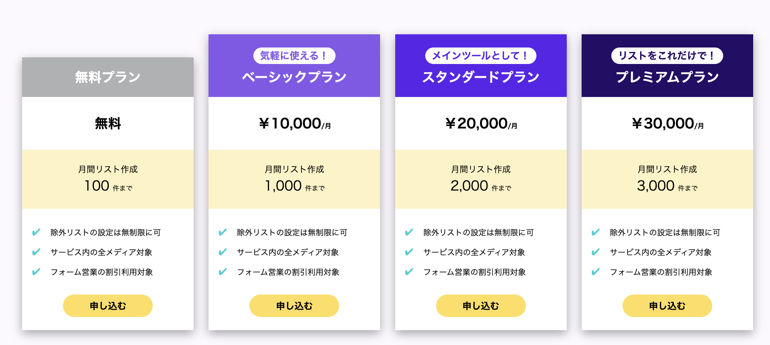Click the ￥10,000/月 price
770x345 pixels.
pos(294,124)
